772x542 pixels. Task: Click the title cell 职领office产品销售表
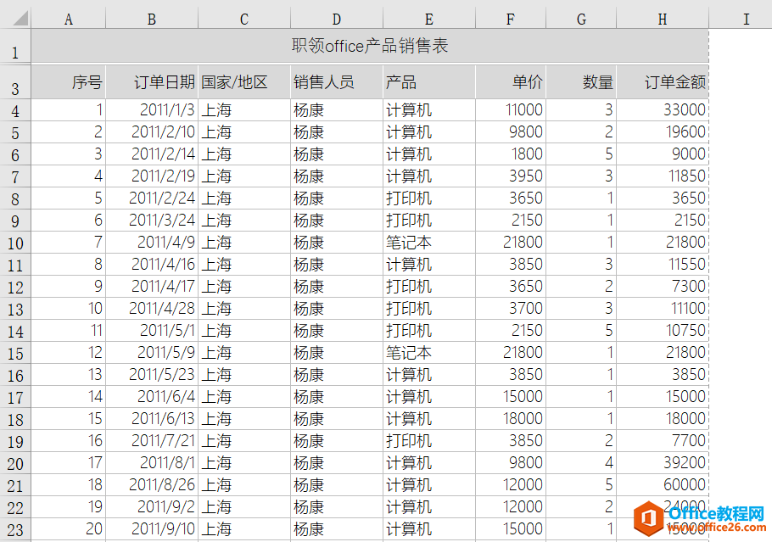(370, 47)
